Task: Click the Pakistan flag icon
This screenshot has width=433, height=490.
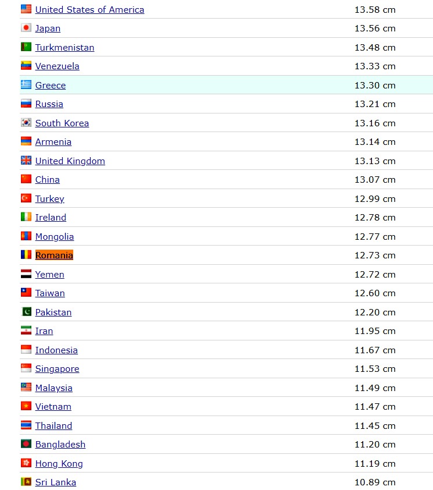Action: pyautogui.click(x=26, y=312)
